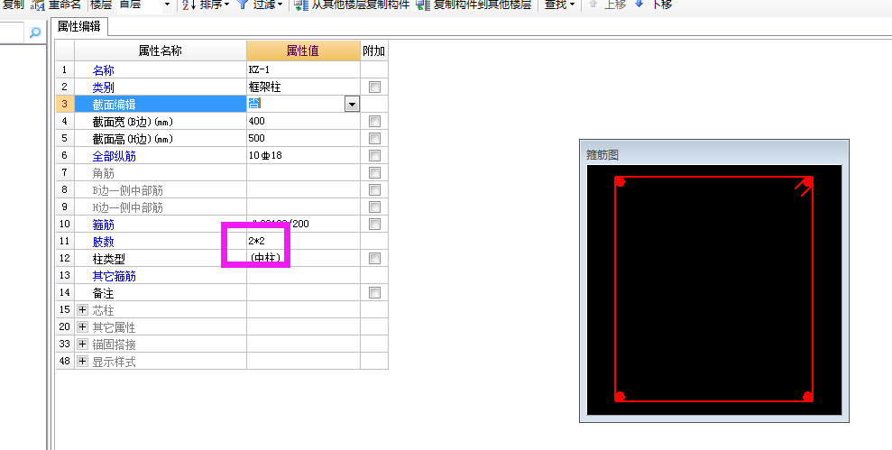The image size is (892, 450).
Task: Click the 名称 property link
Action: click(104, 70)
